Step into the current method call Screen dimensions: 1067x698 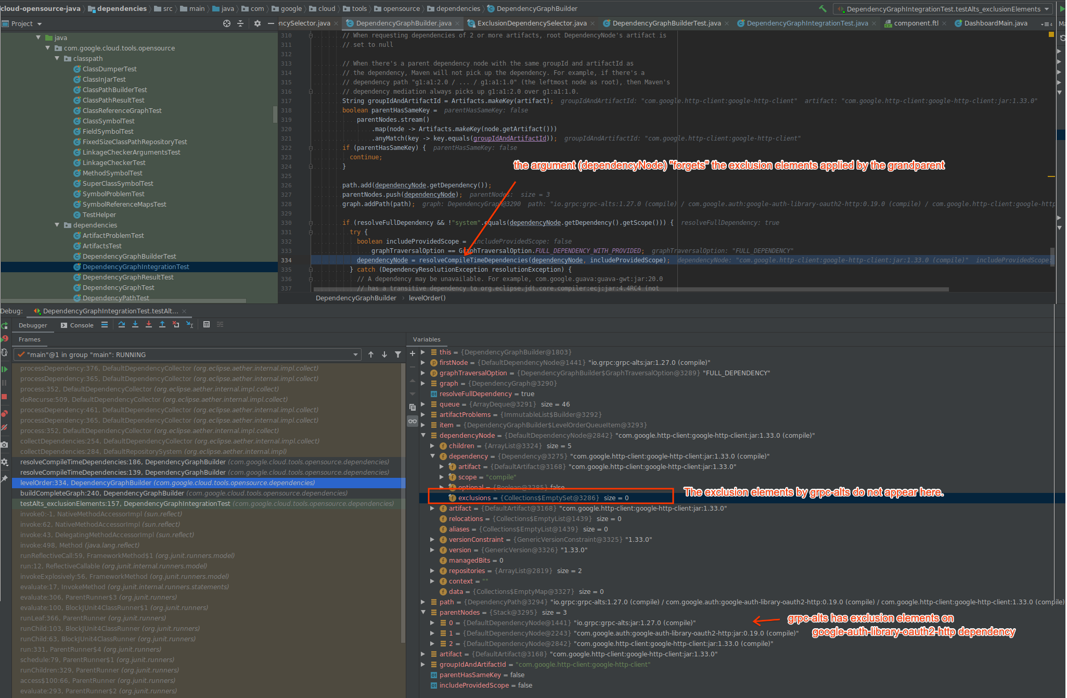pos(135,324)
